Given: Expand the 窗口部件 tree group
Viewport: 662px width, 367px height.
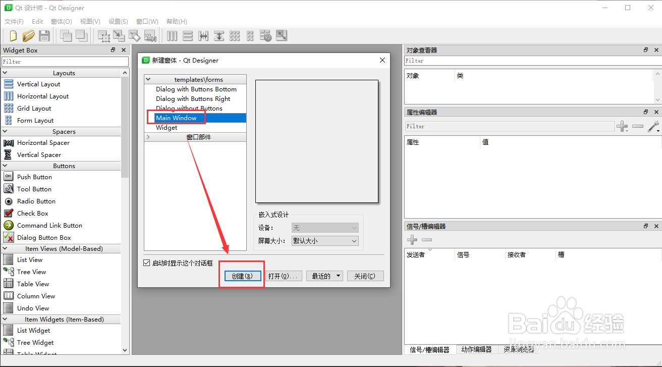Looking at the screenshot, I should point(148,137).
